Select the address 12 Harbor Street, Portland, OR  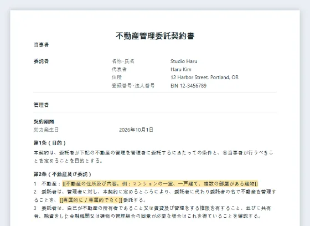(x=204, y=78)
